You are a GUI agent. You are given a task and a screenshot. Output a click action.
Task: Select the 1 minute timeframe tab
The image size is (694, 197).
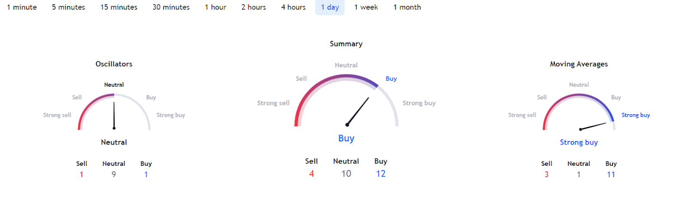click(x=22, y=7)
